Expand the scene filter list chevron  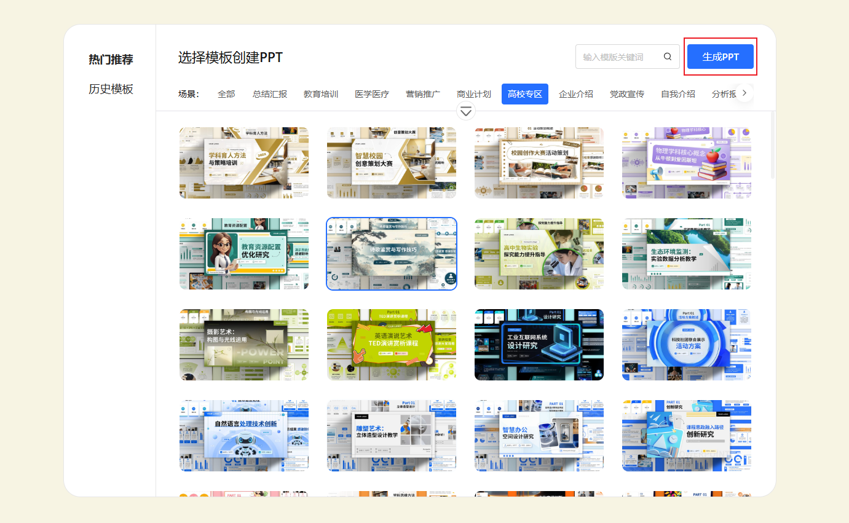click(466, 111)
